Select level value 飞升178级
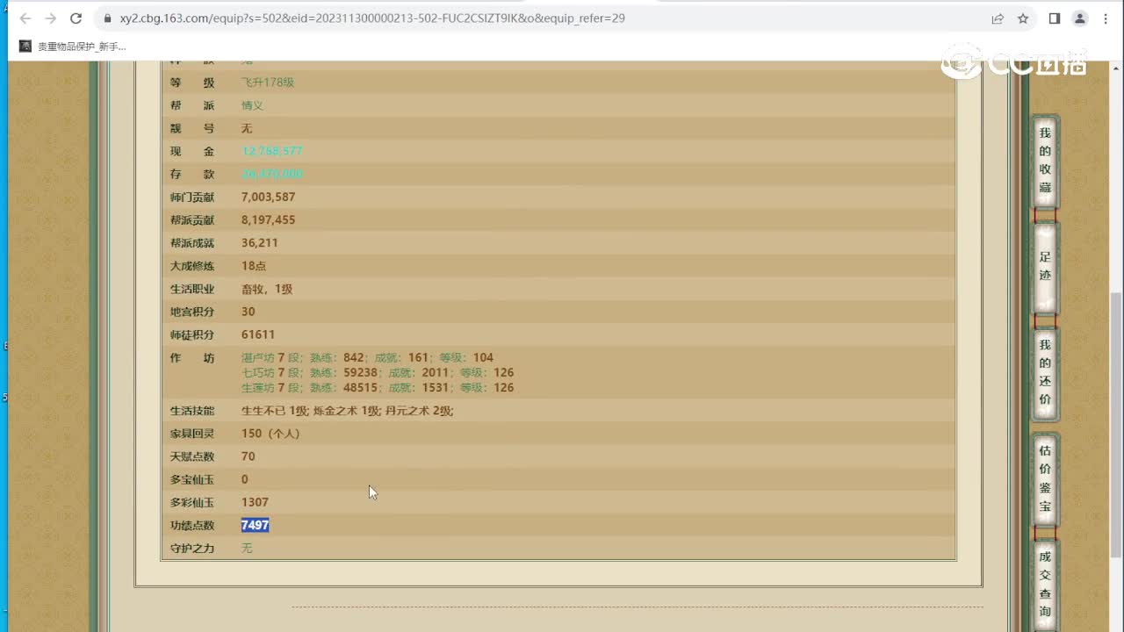Screen dimensions: 1124x632 click(x=268, y=83)
